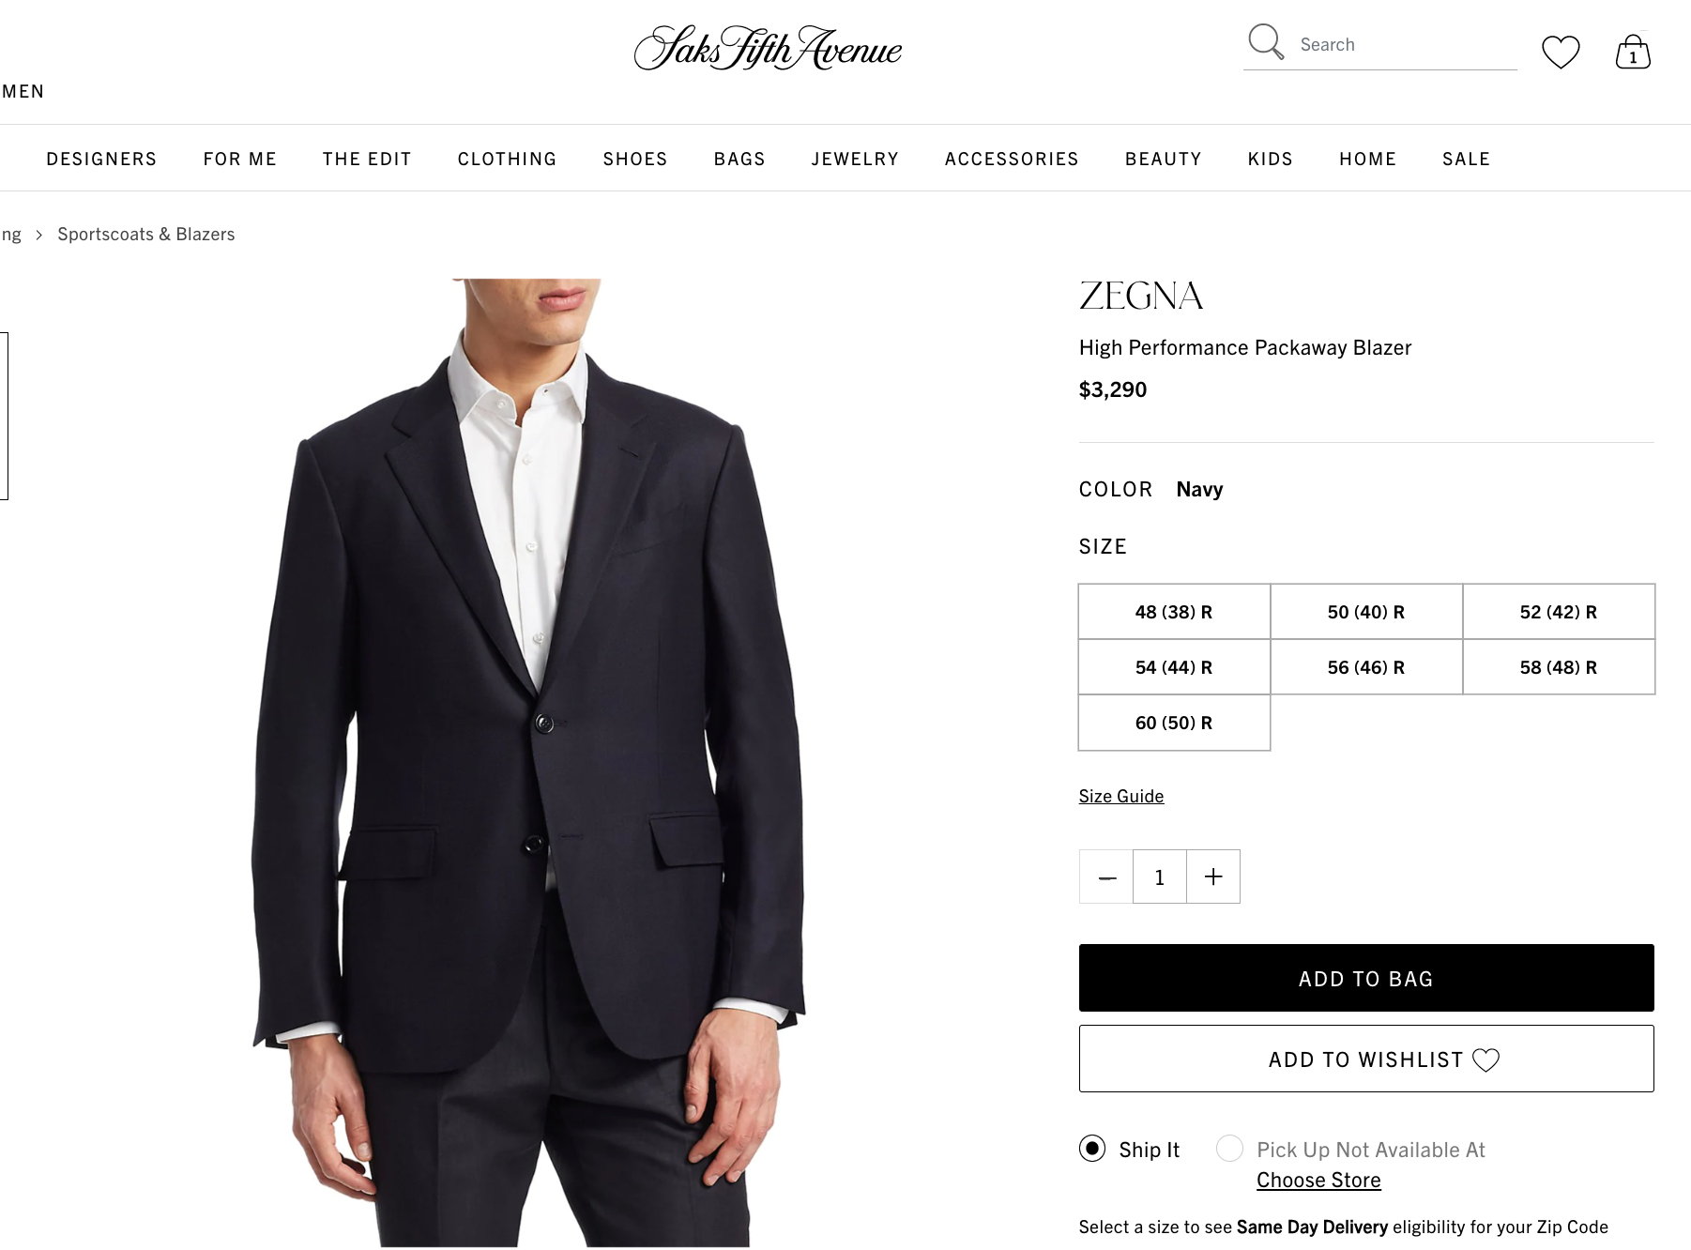1691x1250 pixels.
Task: Click Add To Bag
Action: coord(1365,978)
